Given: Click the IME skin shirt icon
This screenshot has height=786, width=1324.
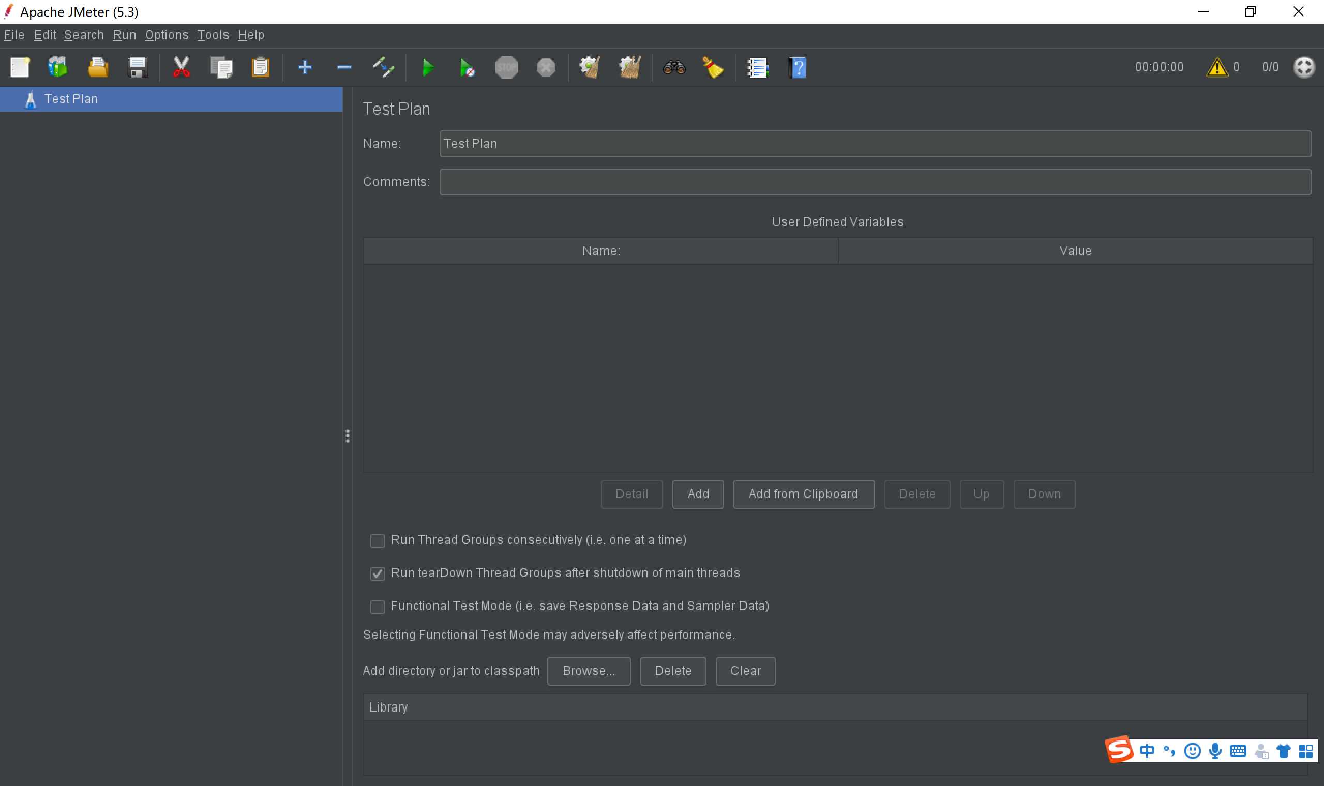Looking at the screenshot, I should 1284,750.
